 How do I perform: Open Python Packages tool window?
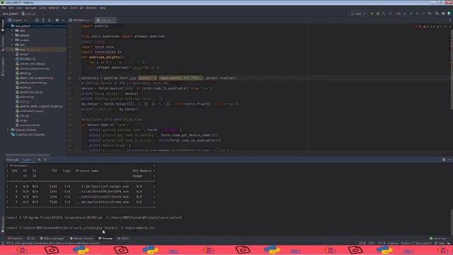pos(52,239)
